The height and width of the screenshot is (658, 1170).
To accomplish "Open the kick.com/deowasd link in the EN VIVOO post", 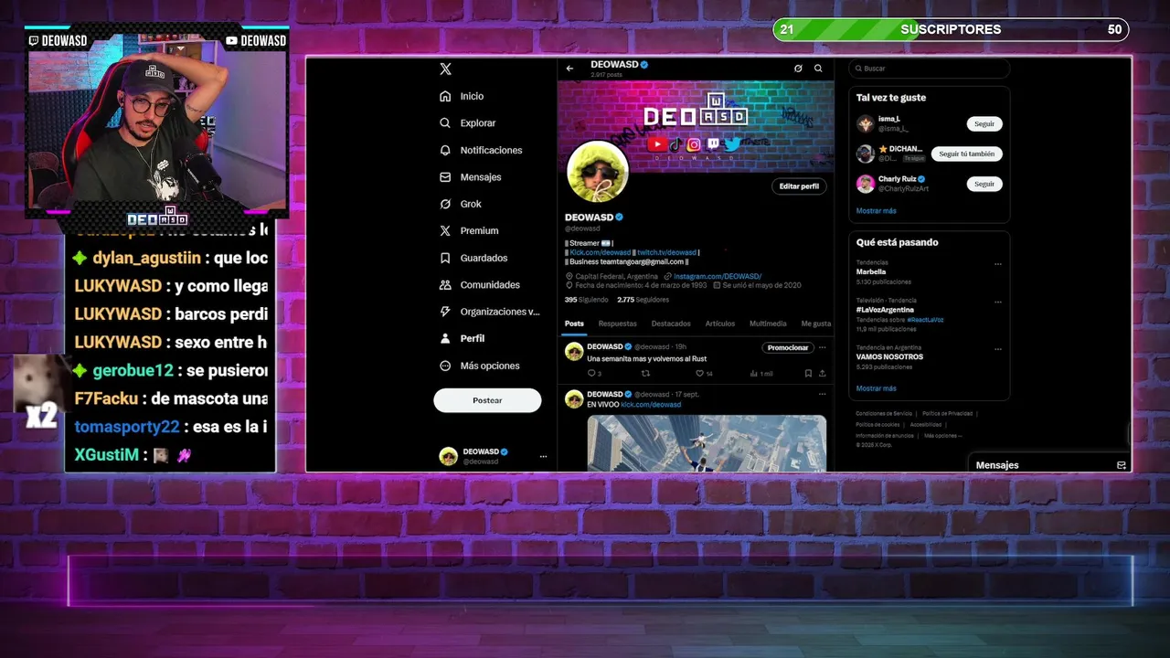I will 651,405.
